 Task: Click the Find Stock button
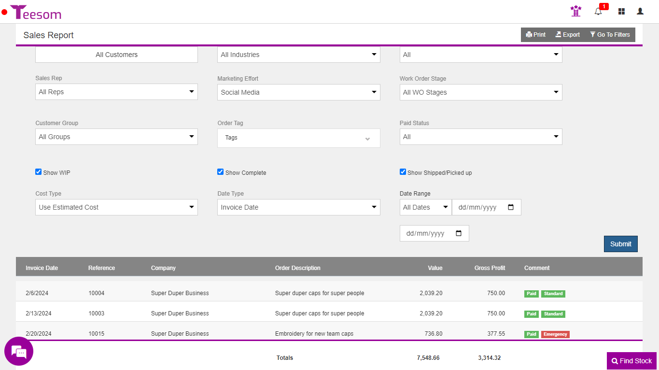coord(631,361)
